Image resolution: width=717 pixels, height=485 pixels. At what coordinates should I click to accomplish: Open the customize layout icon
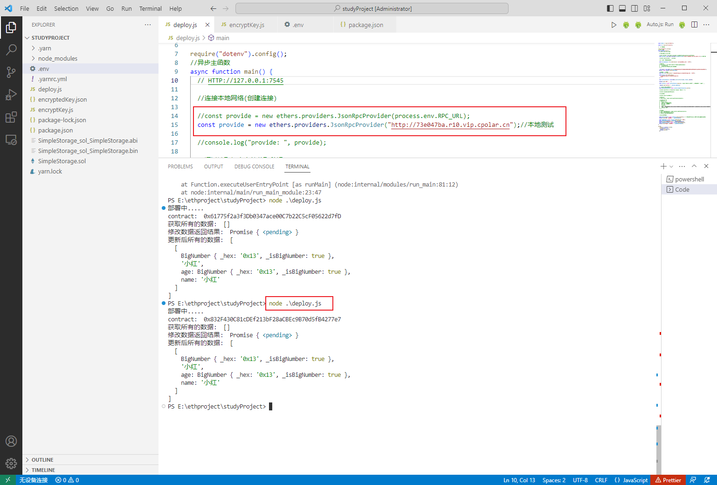tap(647, 8)
